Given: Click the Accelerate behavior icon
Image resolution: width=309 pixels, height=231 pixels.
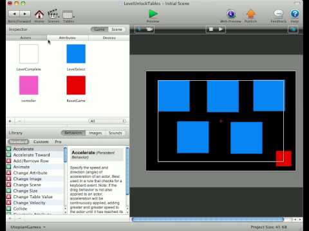Looking at the screenshot, I should click(8, 149).
